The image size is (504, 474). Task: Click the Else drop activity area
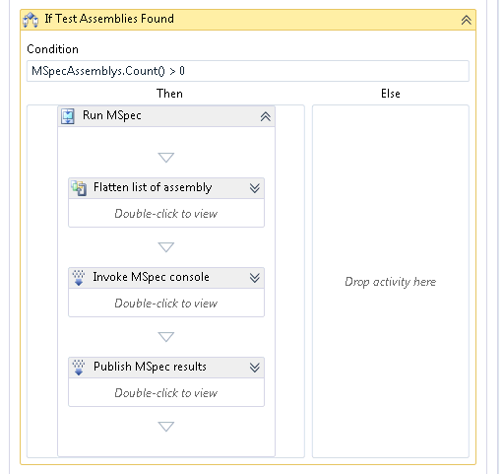(x=391, y=282)
